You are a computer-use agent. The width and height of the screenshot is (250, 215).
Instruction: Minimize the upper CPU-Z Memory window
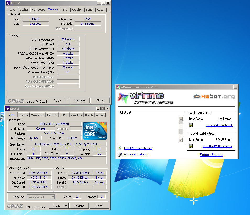99,3
